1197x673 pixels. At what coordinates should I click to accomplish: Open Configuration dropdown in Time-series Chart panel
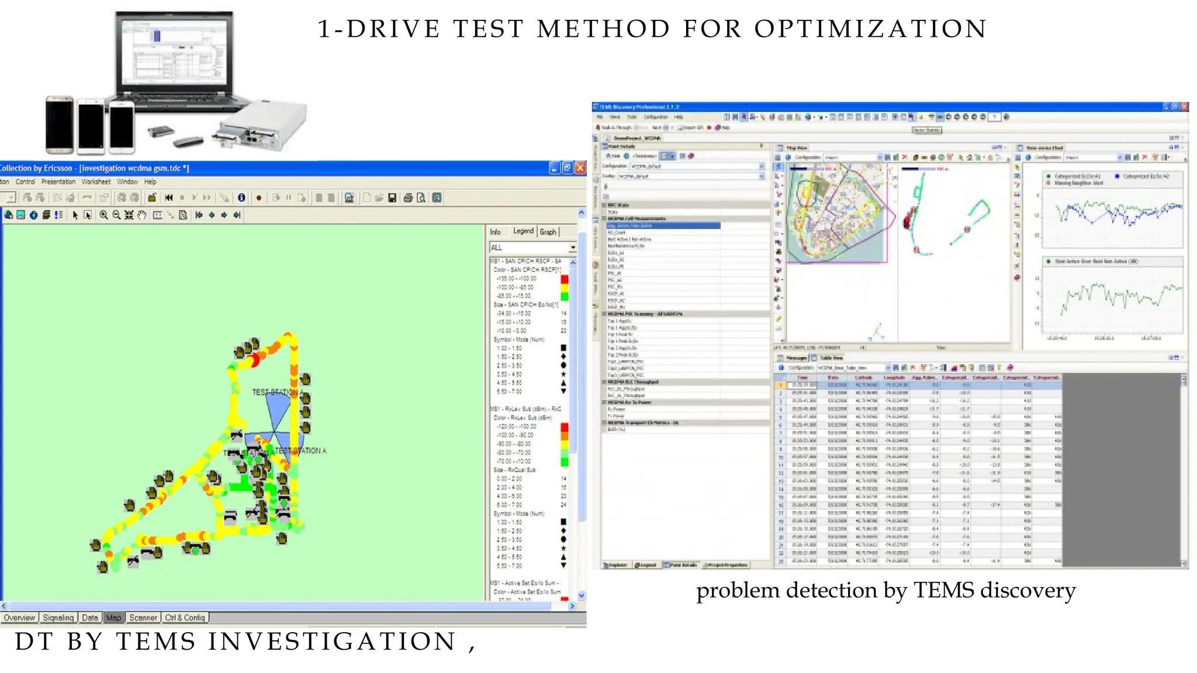[x=1119, y=158]
